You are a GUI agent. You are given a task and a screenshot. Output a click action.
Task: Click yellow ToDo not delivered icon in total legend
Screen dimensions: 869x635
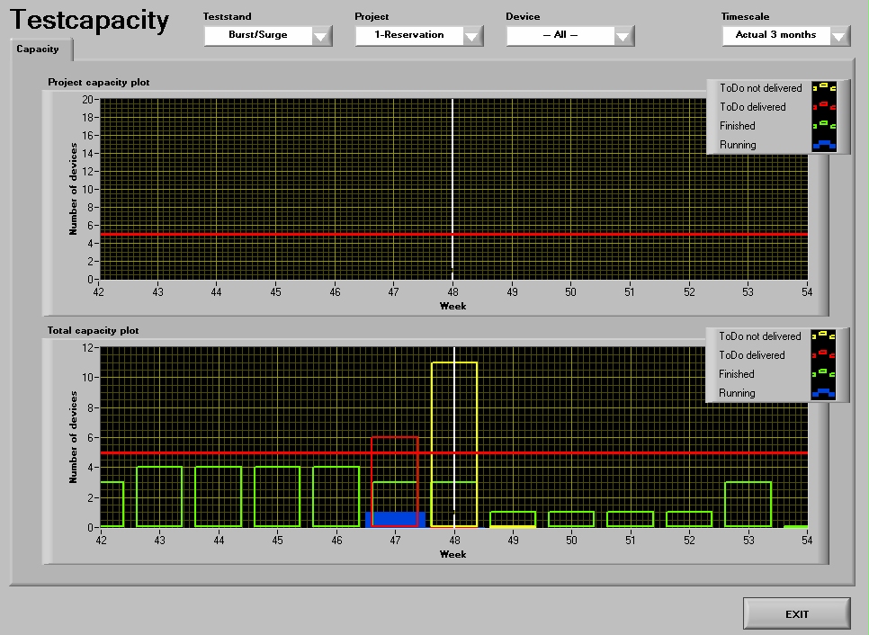tap(823, 335)
